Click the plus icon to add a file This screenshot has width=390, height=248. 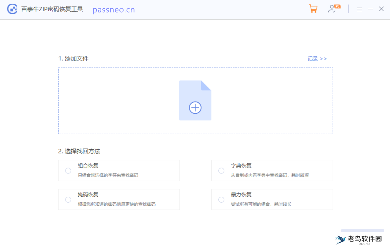(195, 107)
